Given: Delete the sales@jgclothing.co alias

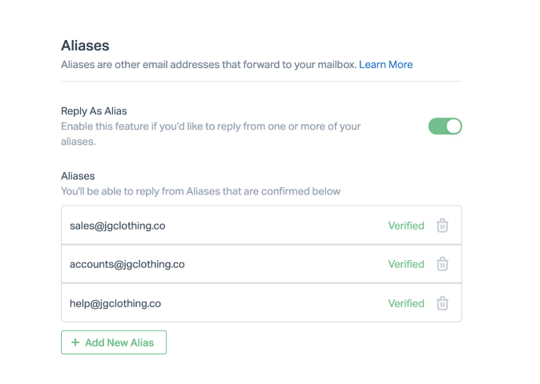Looking at the screenshot, I should (442, 226).
